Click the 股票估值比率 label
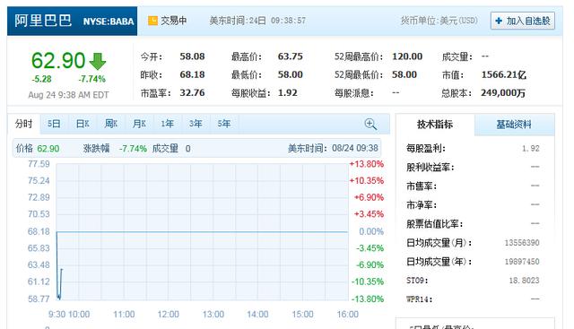The height and width of the screenshot is (329, 574). (435, 223)
